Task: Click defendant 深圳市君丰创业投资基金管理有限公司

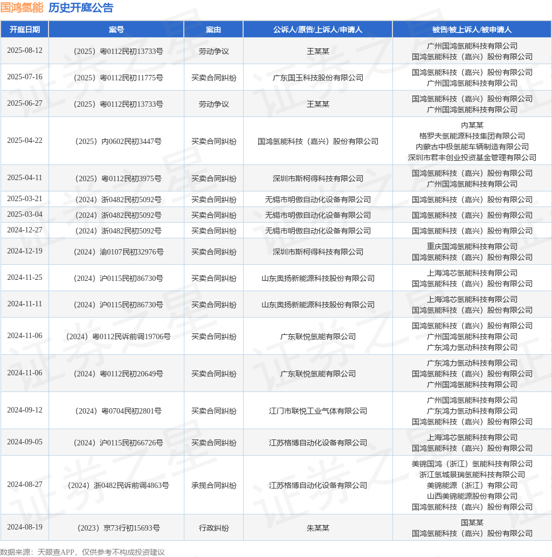Action: tap(472, 157)
